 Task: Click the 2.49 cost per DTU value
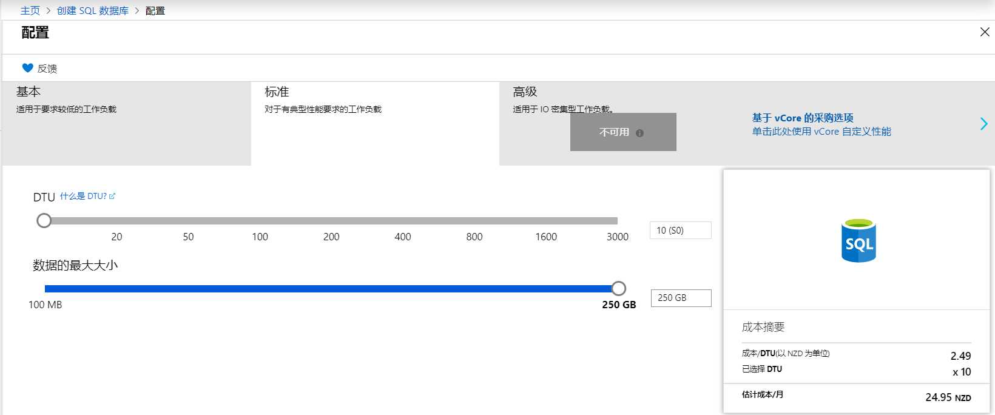[960, 356]
